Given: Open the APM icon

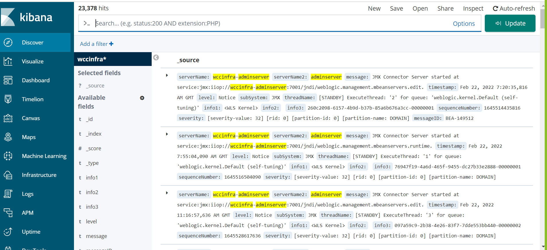Looking at the screenshot, I should pos(8,213).
